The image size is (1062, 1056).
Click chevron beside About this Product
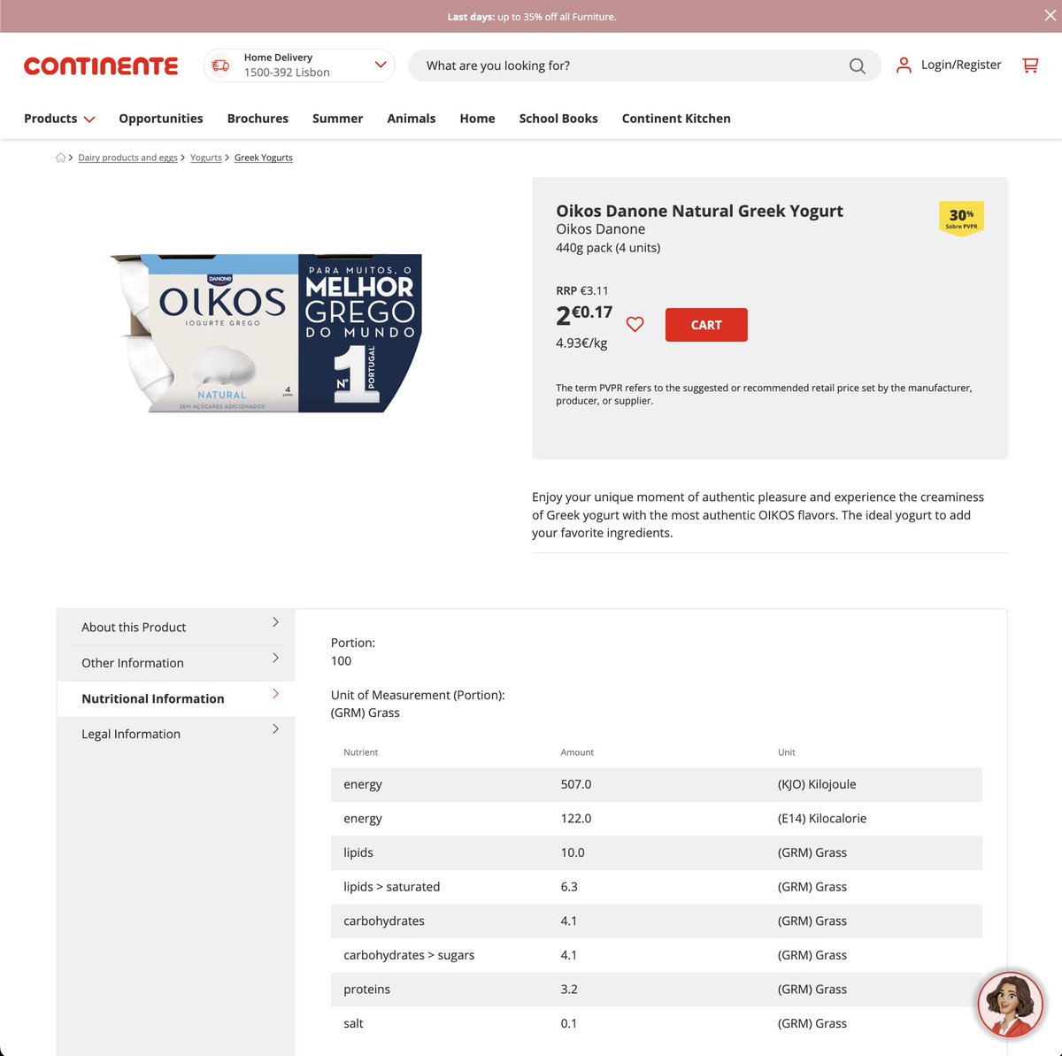[x=275, y=622]
